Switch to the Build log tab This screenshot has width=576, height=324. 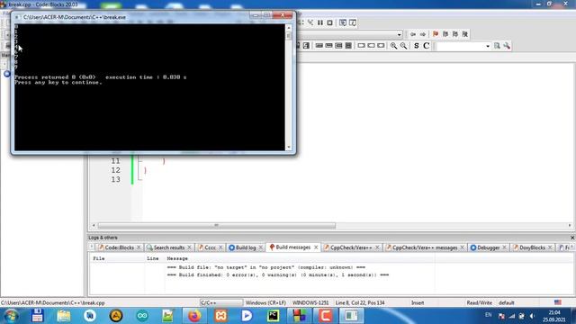coord(246,247)
